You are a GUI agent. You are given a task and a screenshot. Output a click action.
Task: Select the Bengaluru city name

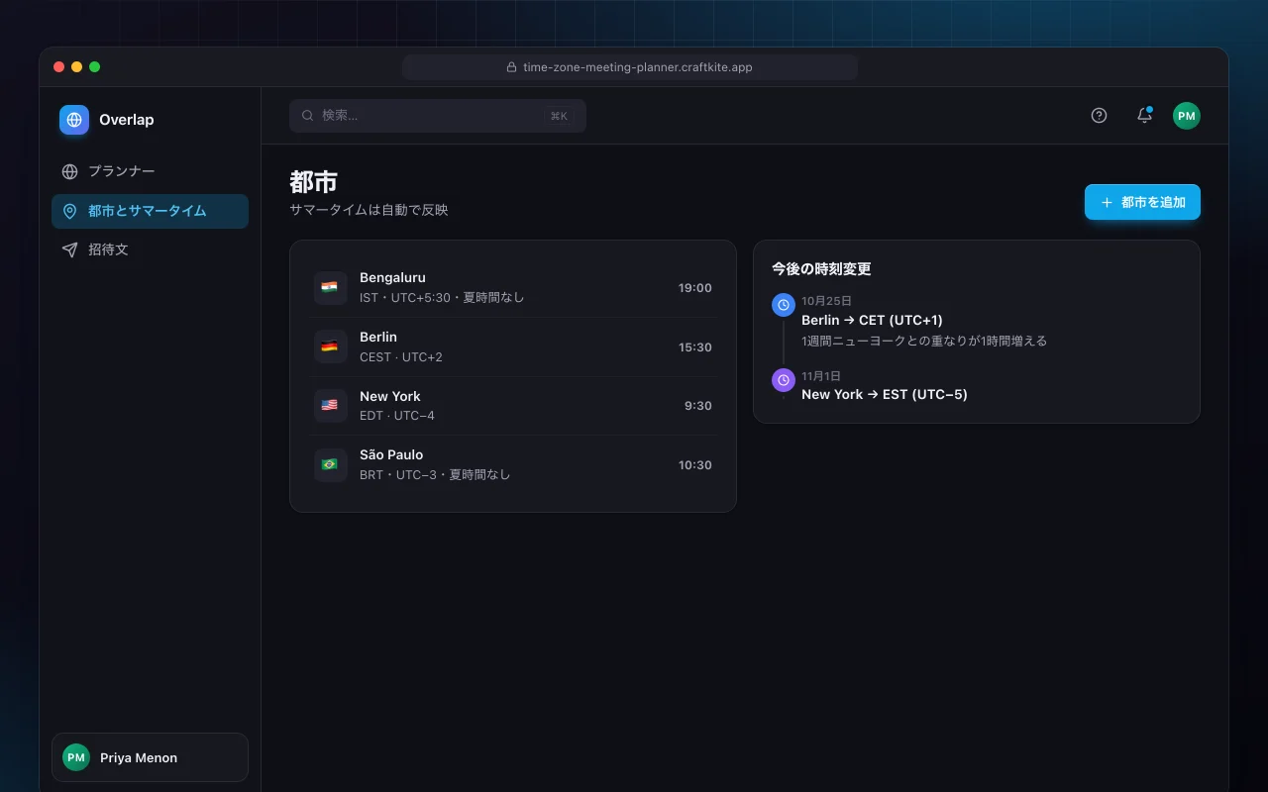click(392, 278)
